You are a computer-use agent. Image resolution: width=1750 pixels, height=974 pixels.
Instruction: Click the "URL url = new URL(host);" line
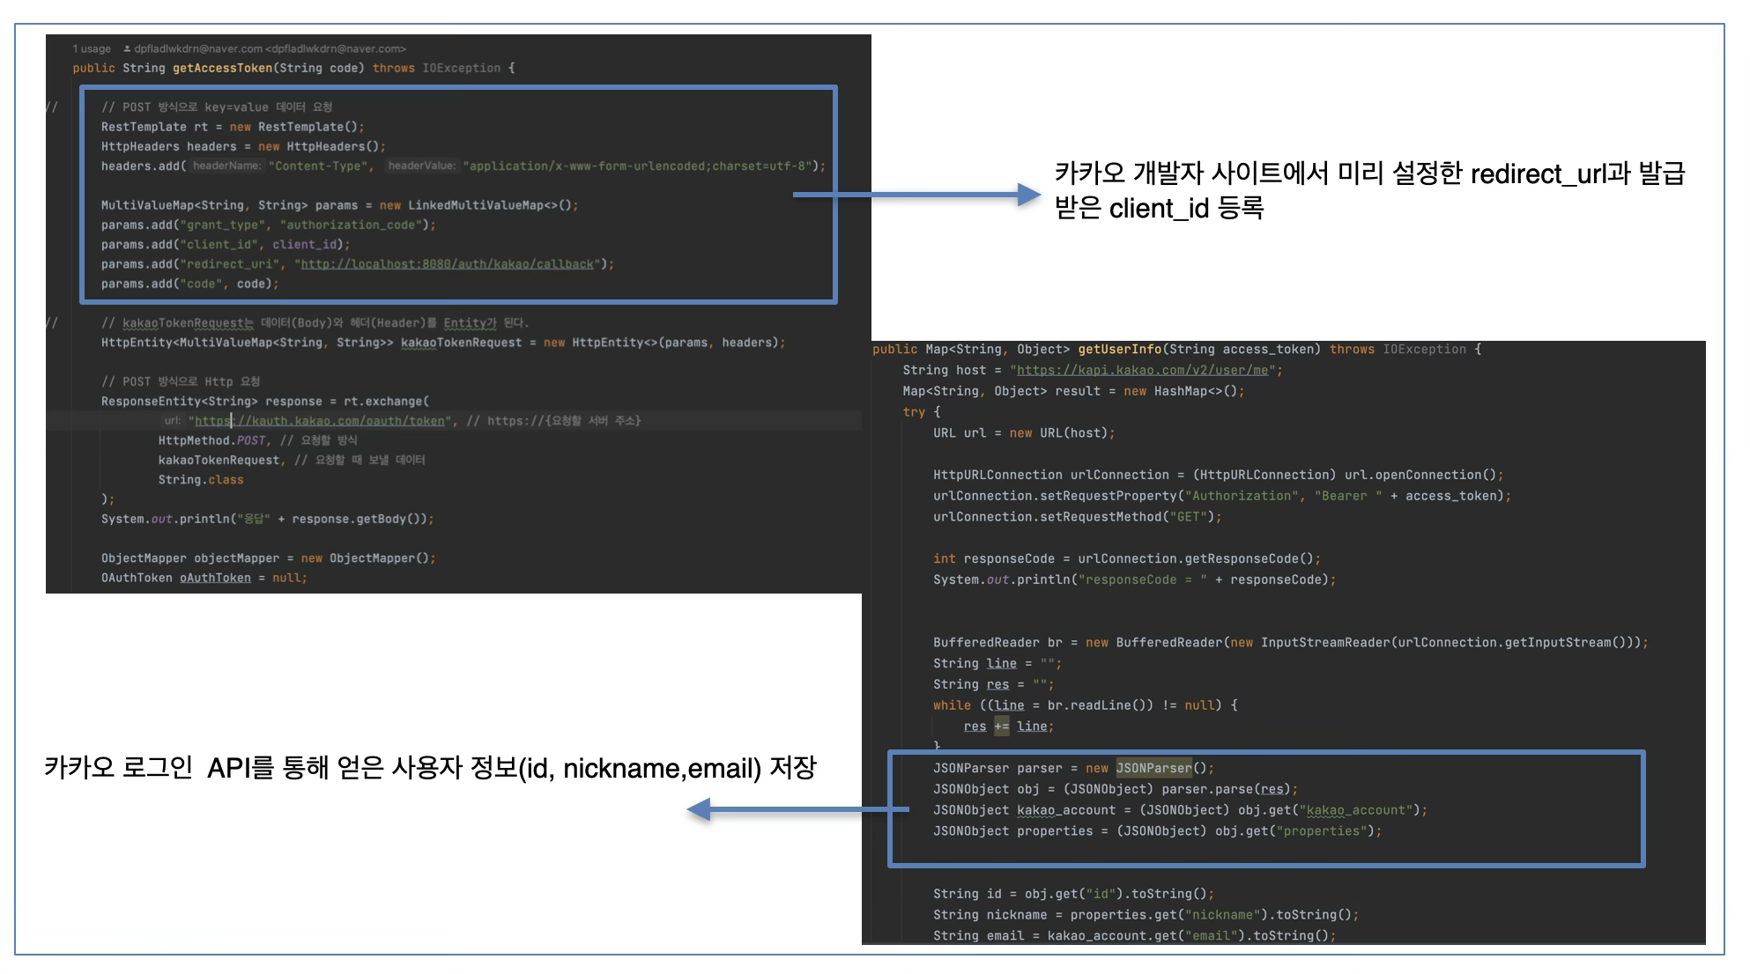tap(1024, 433)
